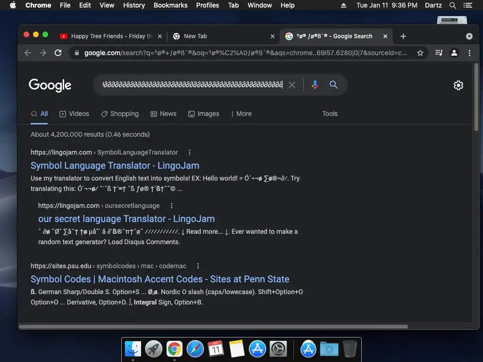Open options for lingojam SymbolLanguageTranslator result
This screenshot has height=362, width=483.
[x=190, y=152]
